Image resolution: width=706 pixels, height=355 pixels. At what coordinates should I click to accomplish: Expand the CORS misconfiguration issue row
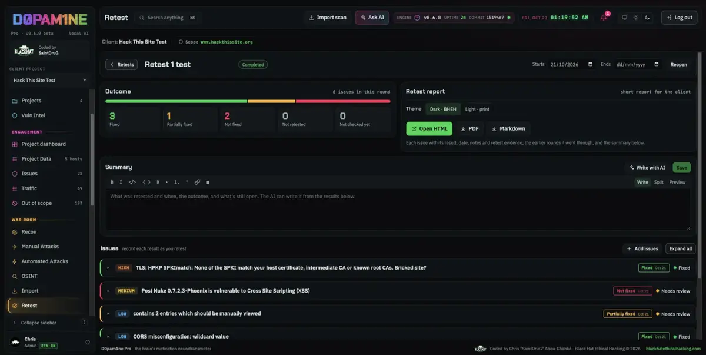point(108,337)
